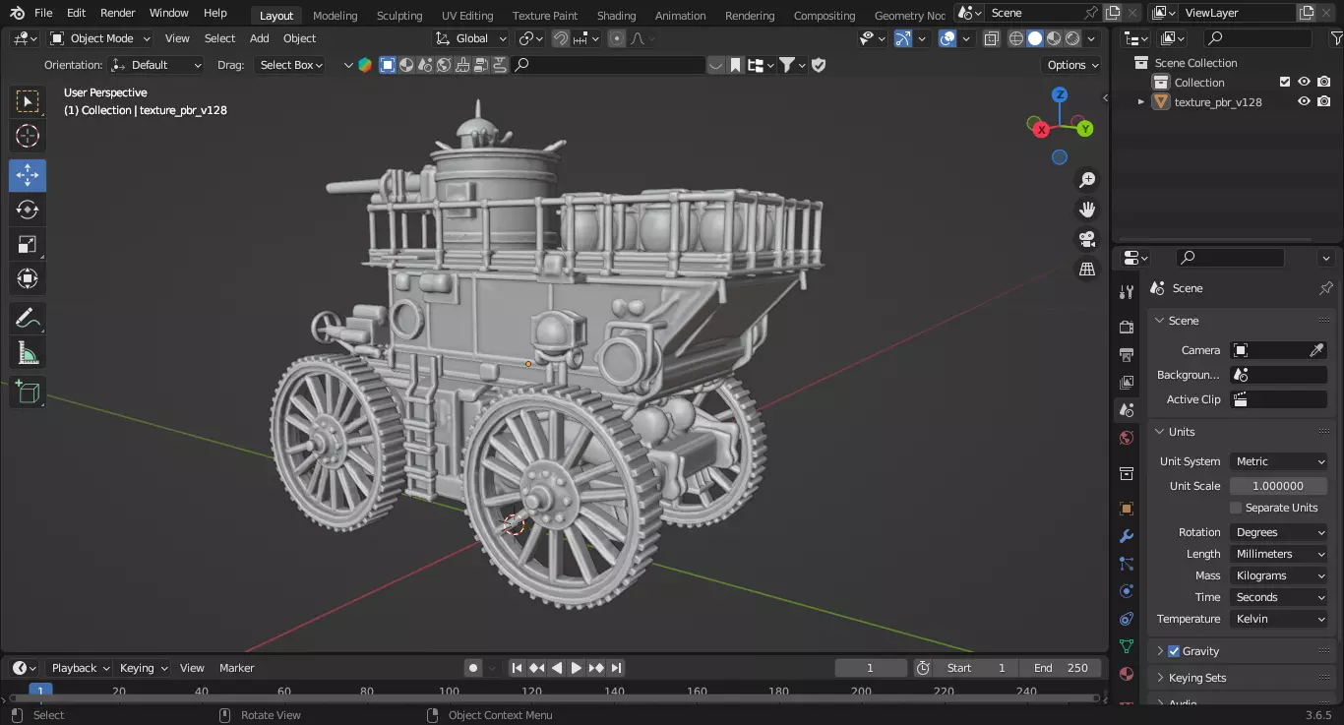The height and width of the screenshot is (725, 1344).
Task: Open the timeline Playback menu
Action: coord(80,668)
